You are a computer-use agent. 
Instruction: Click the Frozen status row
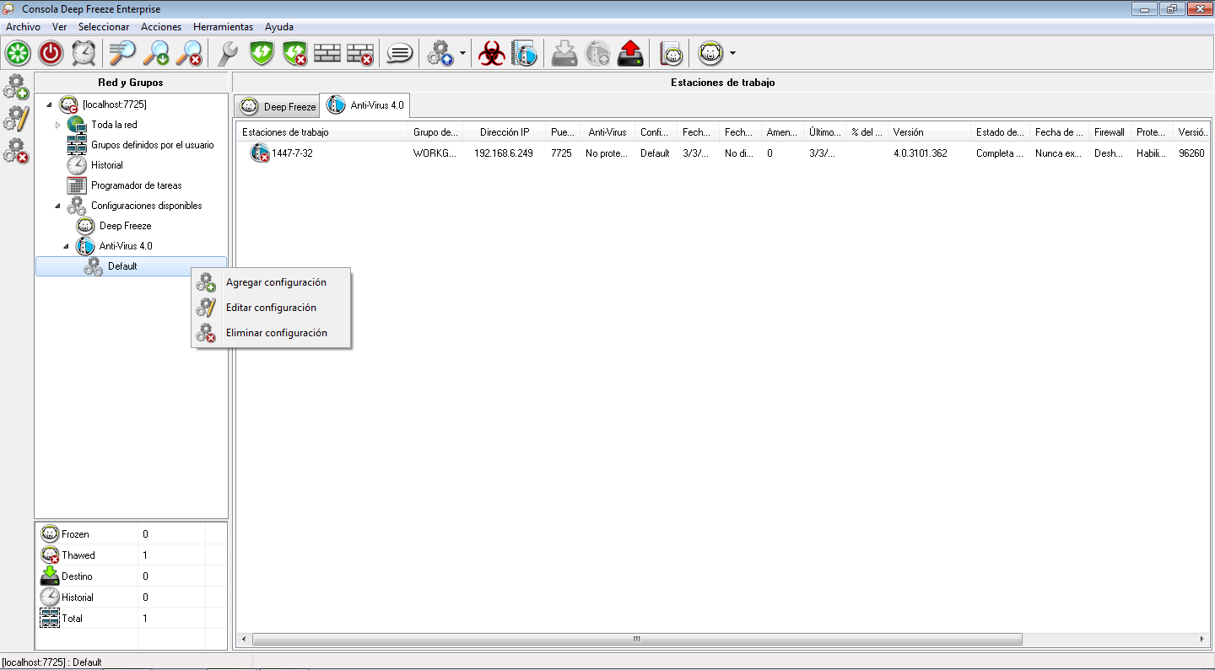(131, 534)
